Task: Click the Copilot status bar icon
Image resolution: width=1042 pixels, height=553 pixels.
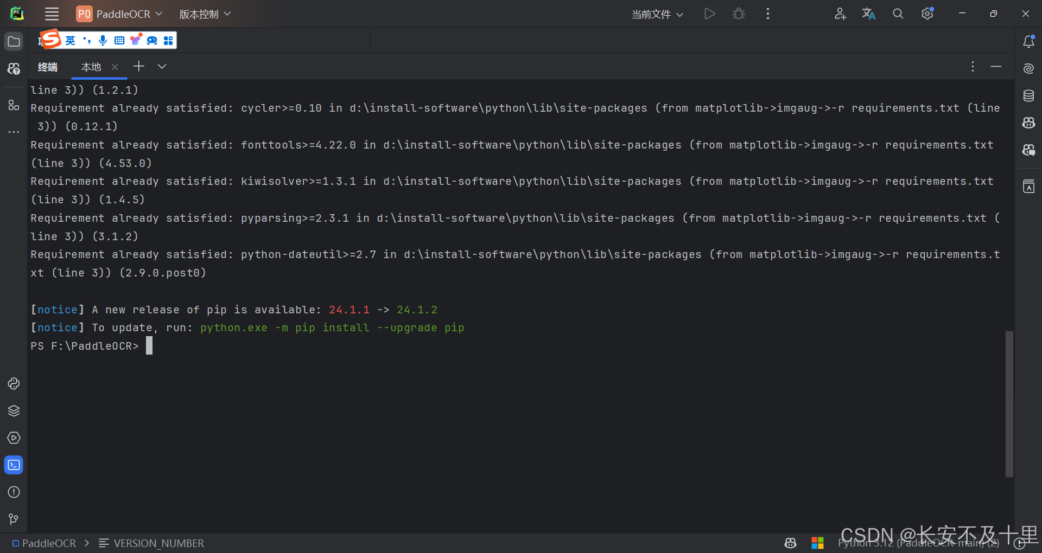Action: (x=791, y=543)
